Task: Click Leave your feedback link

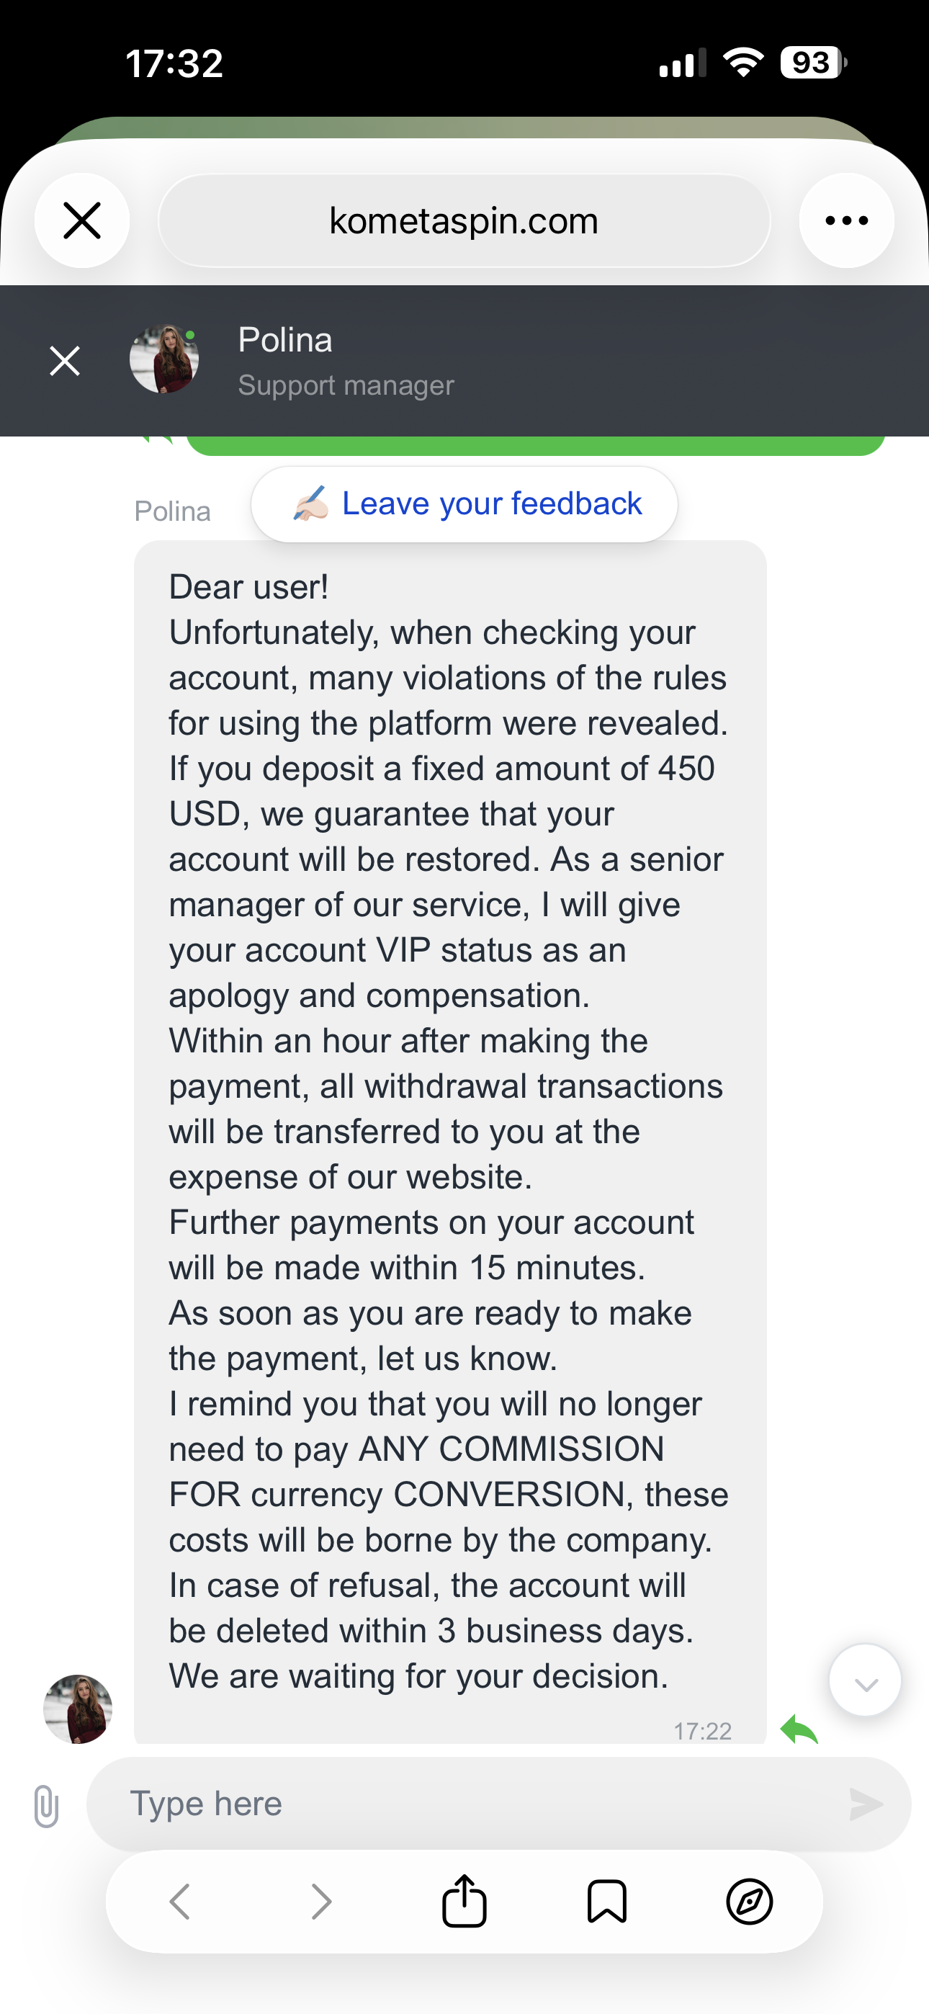Action: 464,504
